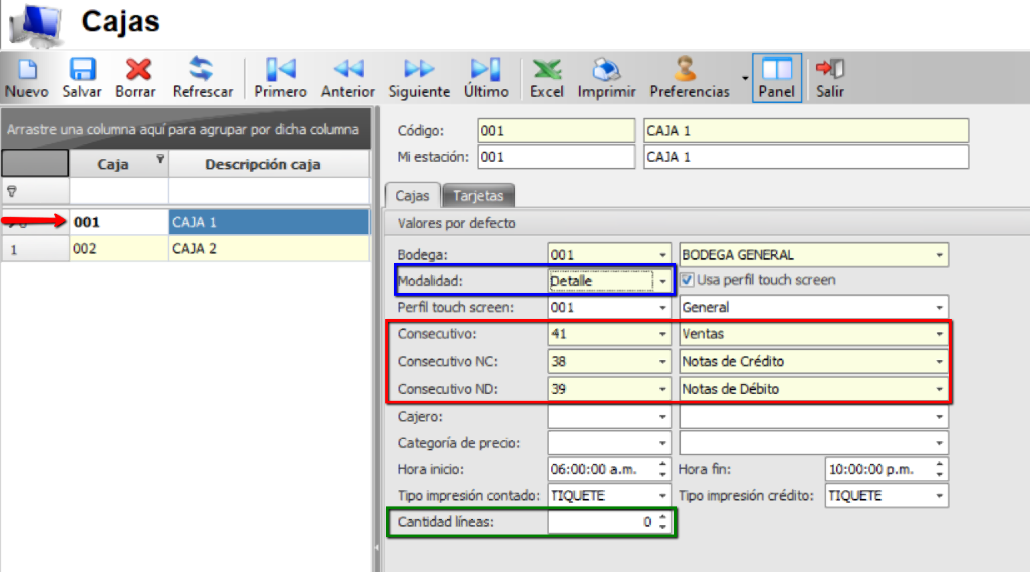Image resolution: width=1030 pixels, height=572 pixels.
Task: Refresh the list using Refrescar
Action: pos(202,76)
